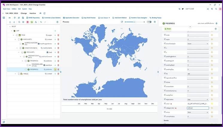The image size is (223, 127).
Task: Open help icon beside Preview toggle
Action: [x=155, y=22]
